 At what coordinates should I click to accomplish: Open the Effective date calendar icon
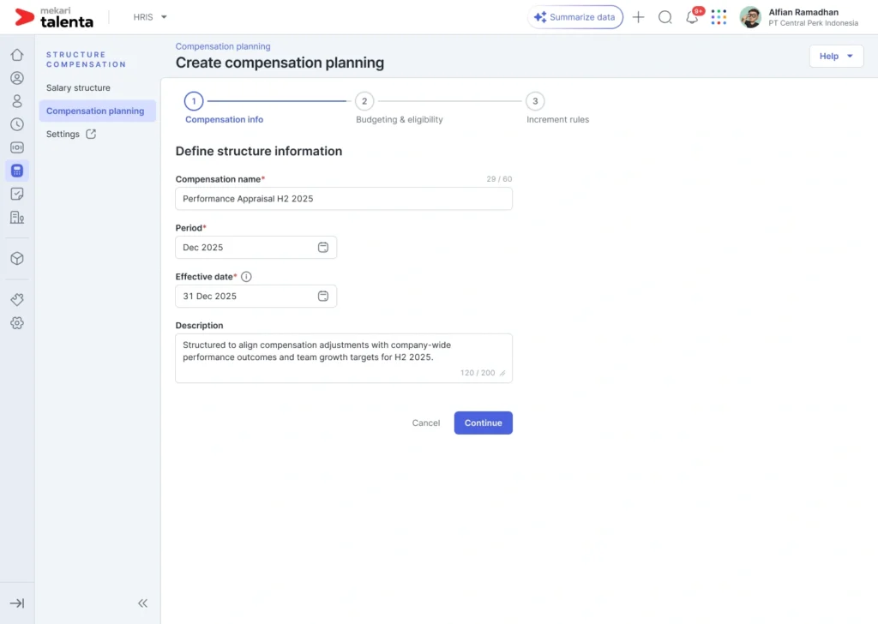323,296
